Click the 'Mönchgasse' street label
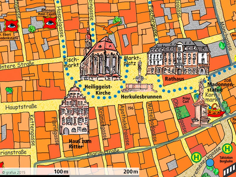Screen dimensions: 236x177 [x=225, y=36]
